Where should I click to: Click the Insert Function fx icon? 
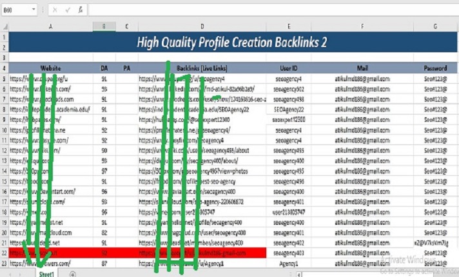pos(80,10)
